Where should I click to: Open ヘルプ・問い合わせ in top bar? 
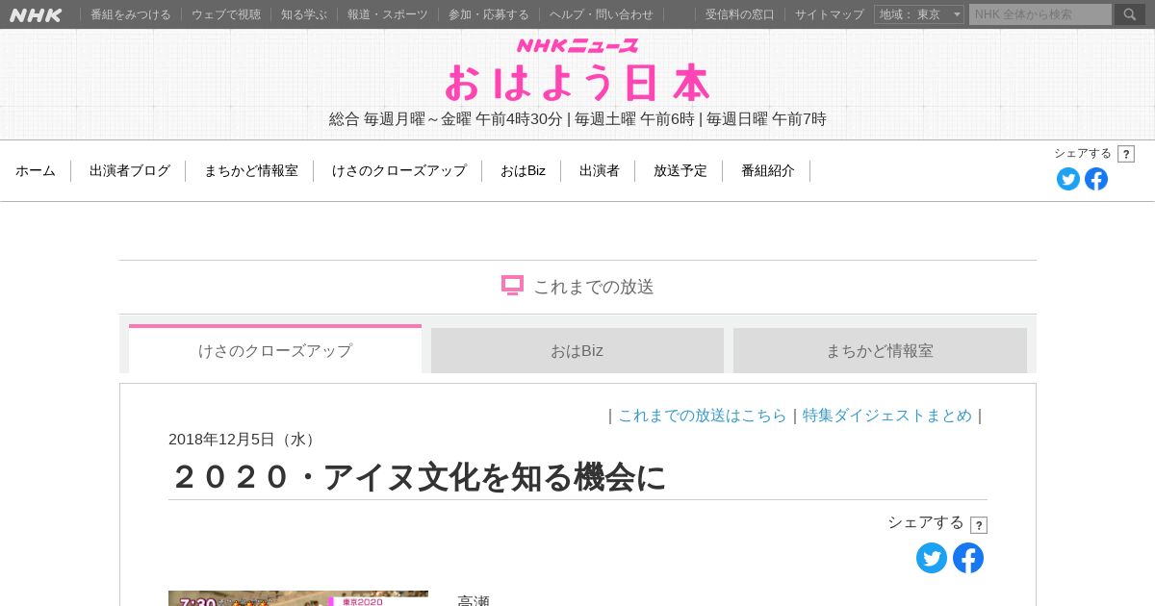(x=602, y=14)
